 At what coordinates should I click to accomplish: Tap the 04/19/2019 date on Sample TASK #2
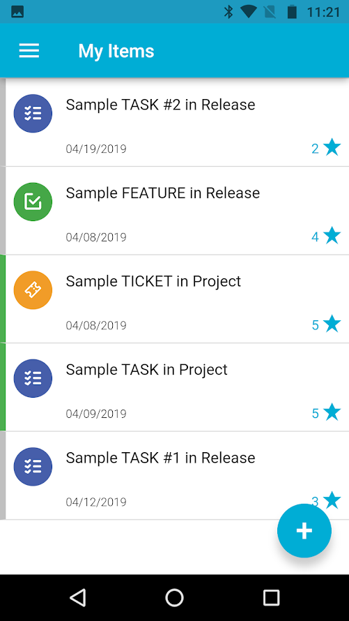pyautogui.click(x=96, y=149)
